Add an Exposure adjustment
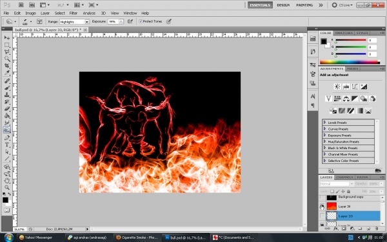 tap(364, 86)
